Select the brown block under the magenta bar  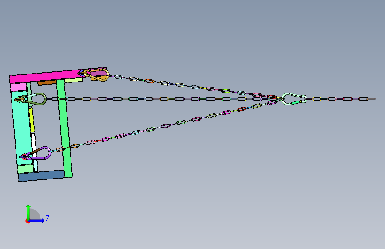pos(47,82)
